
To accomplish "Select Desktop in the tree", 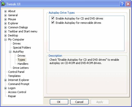I will point(13,35).
